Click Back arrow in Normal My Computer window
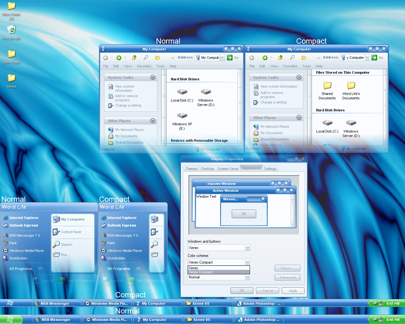 pyautogui.click(x=106, y=58)
